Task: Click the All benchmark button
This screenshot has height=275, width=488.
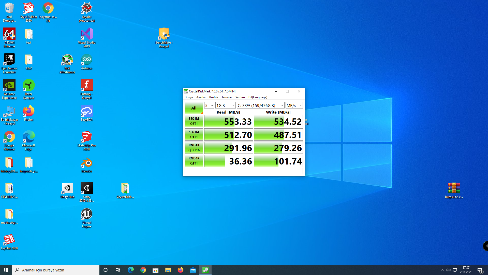Action: 194,108
